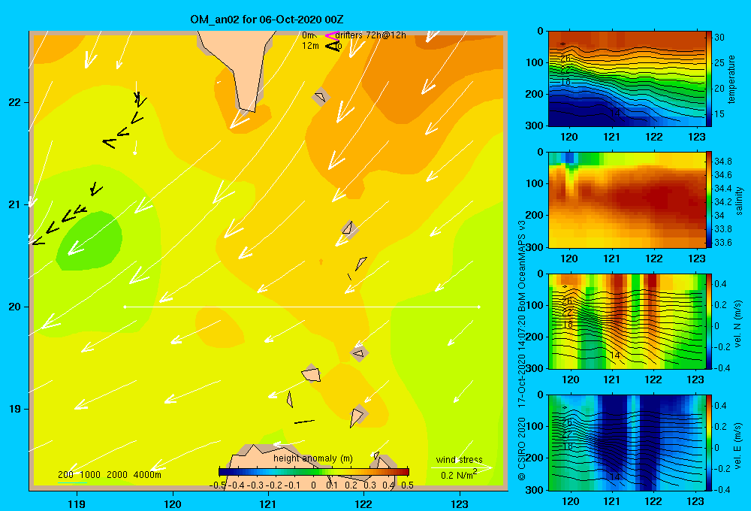Viewport: 751px width, 511px height.
Task: Click latitude label 19 on main map
Action: (14, 409)
